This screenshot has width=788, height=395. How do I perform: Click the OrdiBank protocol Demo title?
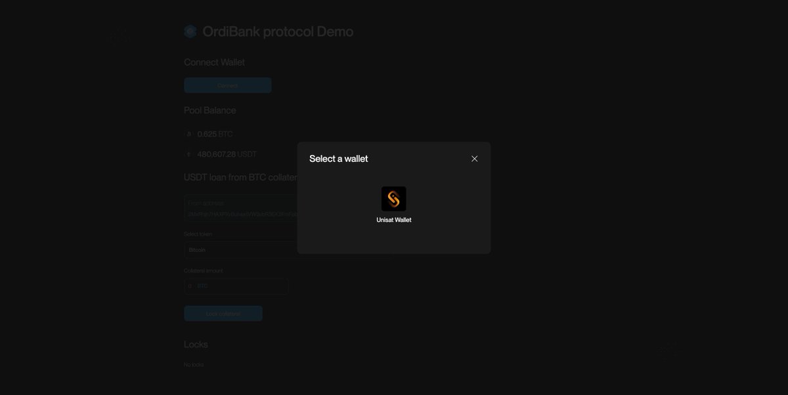pos(278,31)
